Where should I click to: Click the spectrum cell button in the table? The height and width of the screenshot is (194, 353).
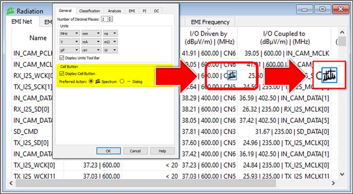click(x=231, y=75)
